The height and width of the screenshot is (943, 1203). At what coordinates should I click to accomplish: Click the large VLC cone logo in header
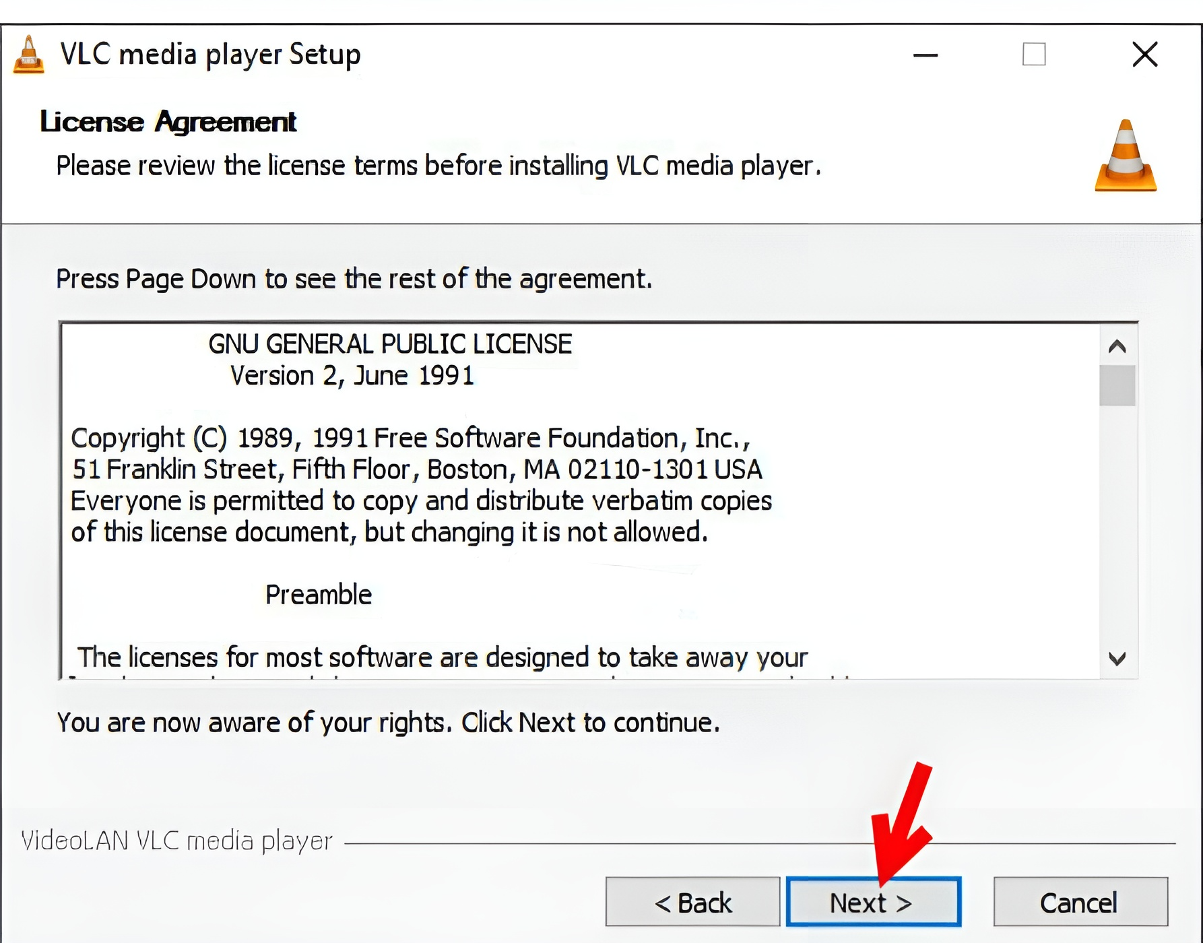tap(1126, 156)
